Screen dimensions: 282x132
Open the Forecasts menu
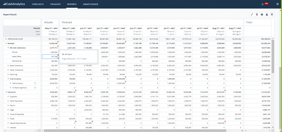[38, 4]
